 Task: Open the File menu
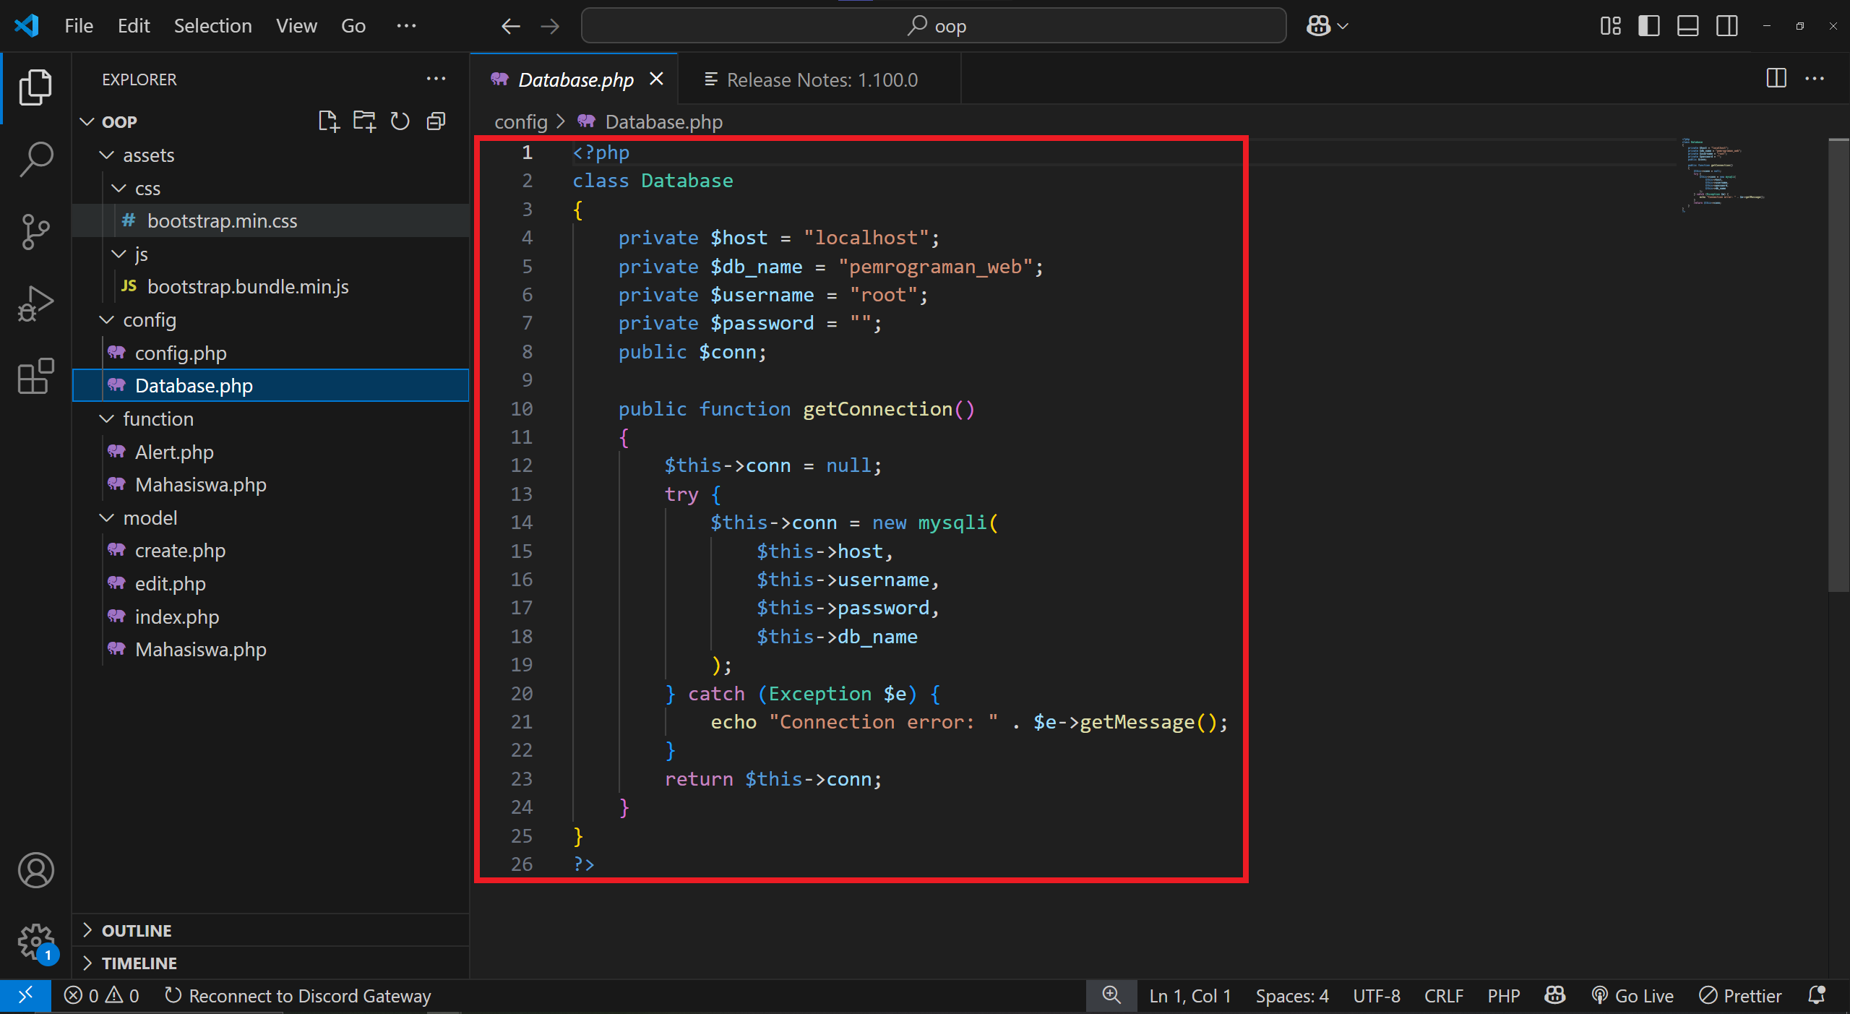click(x=77, y=25)
